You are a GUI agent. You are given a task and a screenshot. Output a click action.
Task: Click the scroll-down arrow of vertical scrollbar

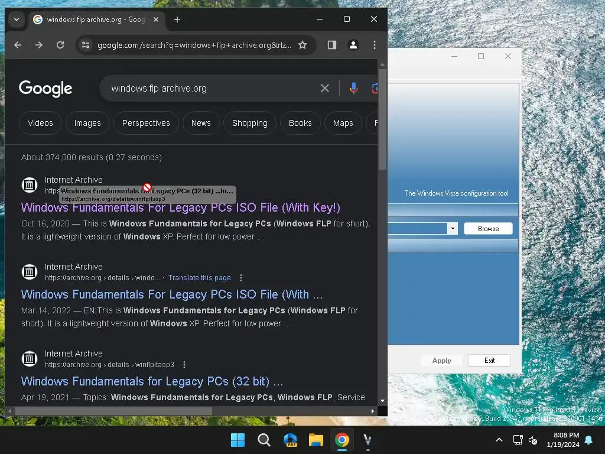click(382, 401)
